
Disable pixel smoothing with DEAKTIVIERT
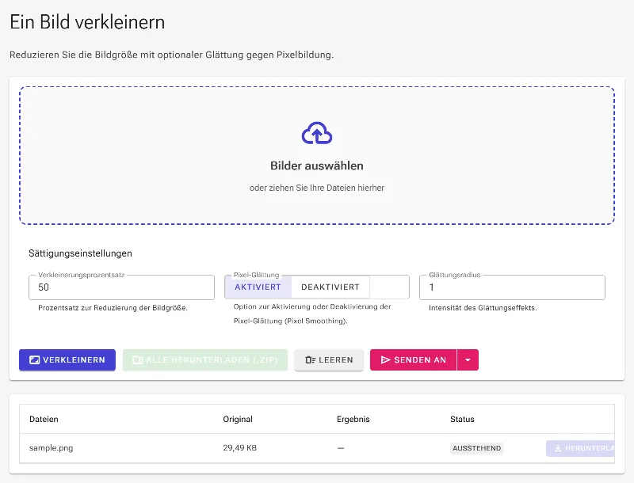click(330, 287)
